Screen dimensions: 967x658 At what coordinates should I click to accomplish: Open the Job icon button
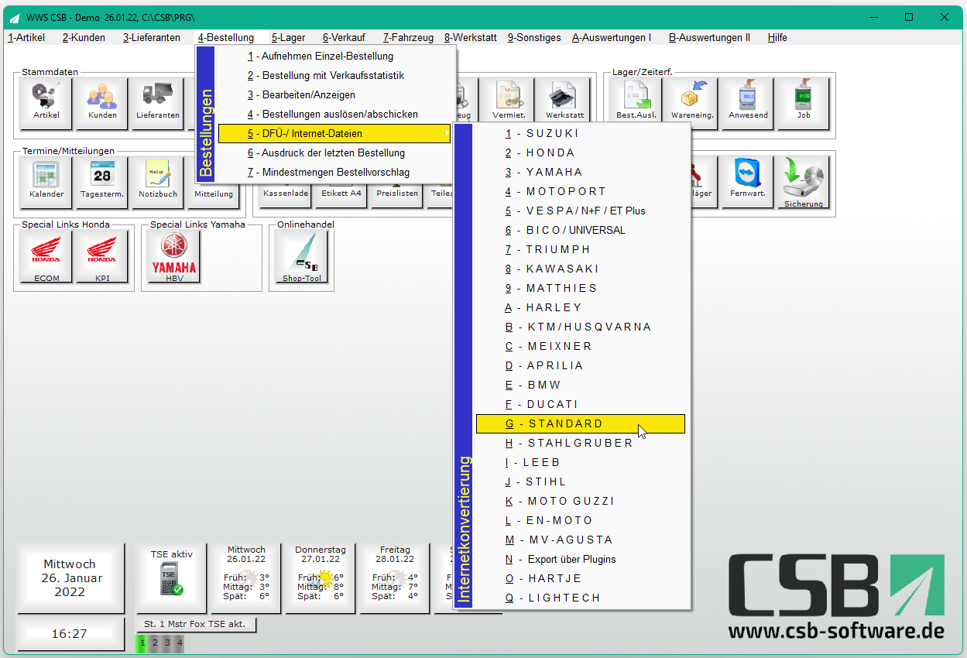click(804, 104)
